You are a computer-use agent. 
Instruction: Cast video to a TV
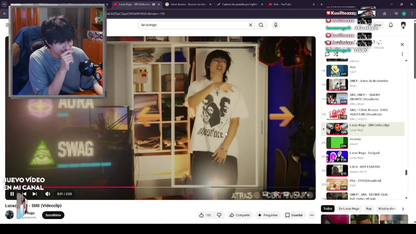tap(296, 194)
